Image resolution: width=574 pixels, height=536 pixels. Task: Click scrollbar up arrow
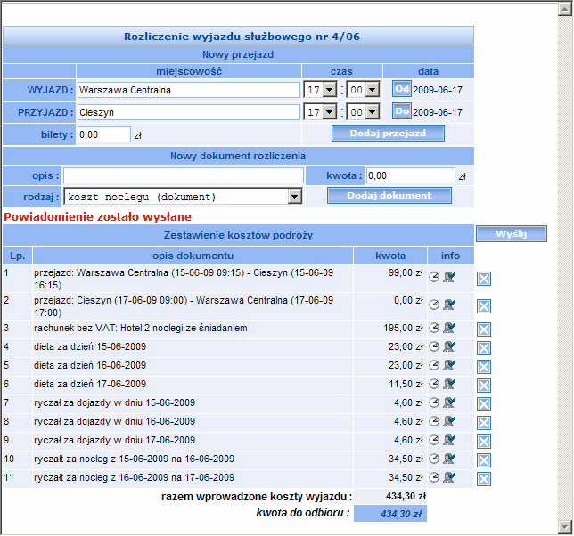(565, 9)
